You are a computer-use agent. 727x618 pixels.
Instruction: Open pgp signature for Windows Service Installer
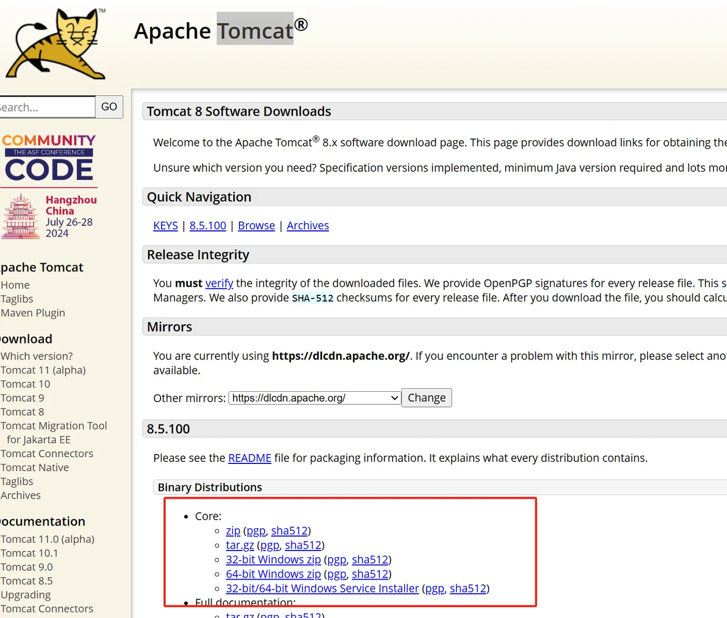tap(435, 589)
